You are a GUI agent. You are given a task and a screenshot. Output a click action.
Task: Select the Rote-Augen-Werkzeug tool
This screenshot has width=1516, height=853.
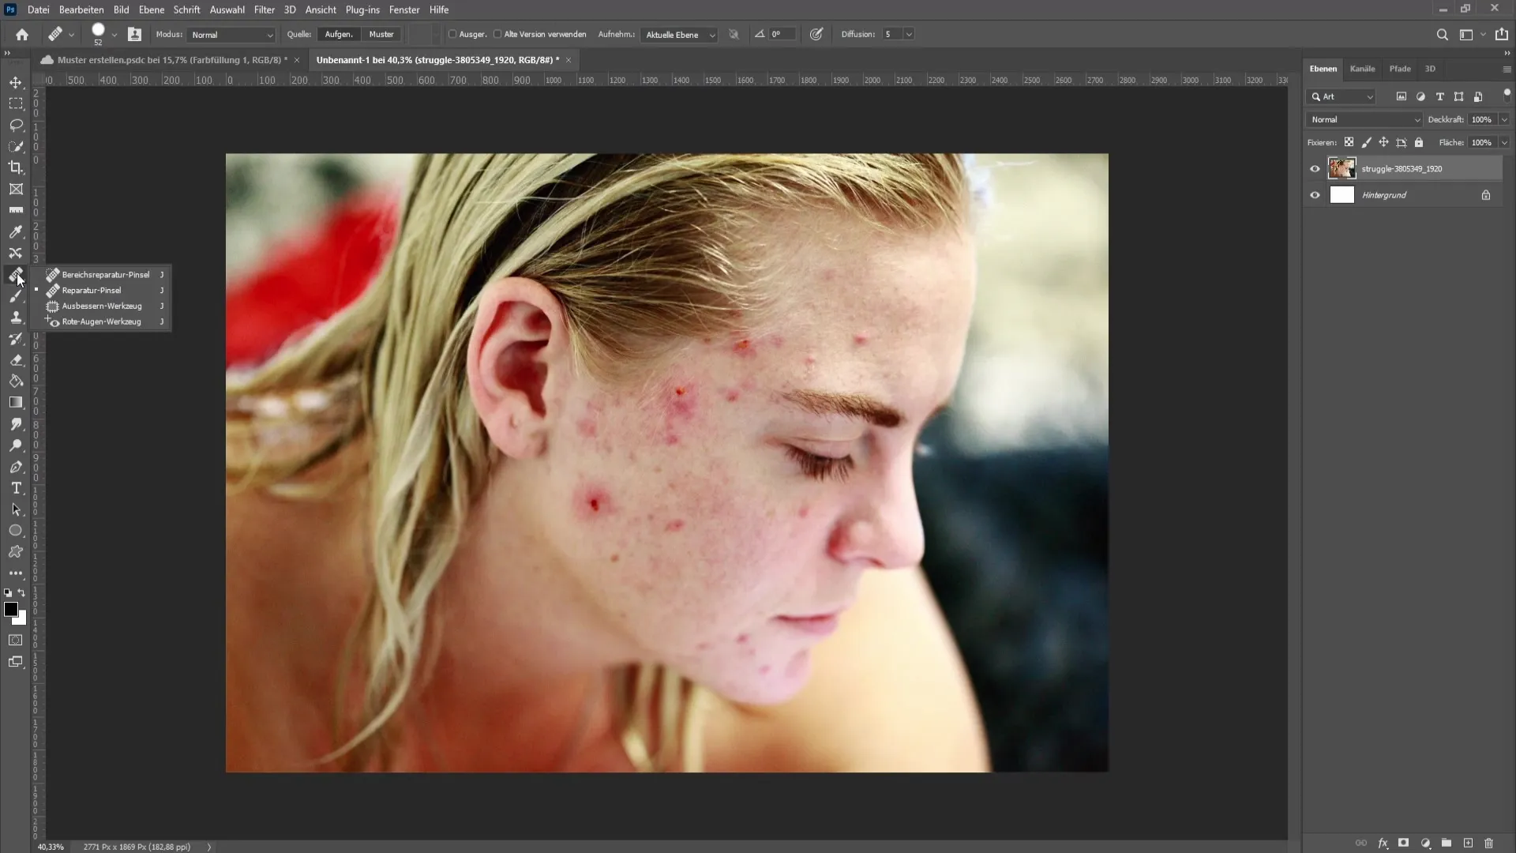pos(101,321)
